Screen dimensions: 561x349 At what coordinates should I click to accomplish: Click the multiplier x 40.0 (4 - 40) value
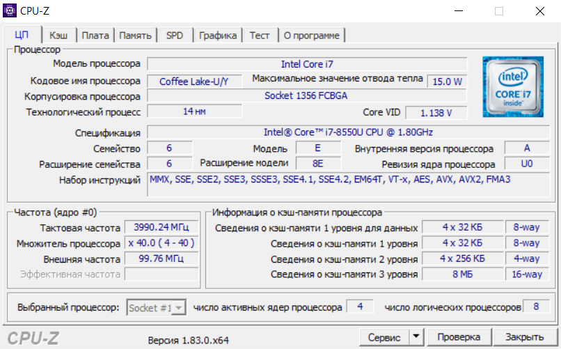pyautogui.click(x=161, y=243)
